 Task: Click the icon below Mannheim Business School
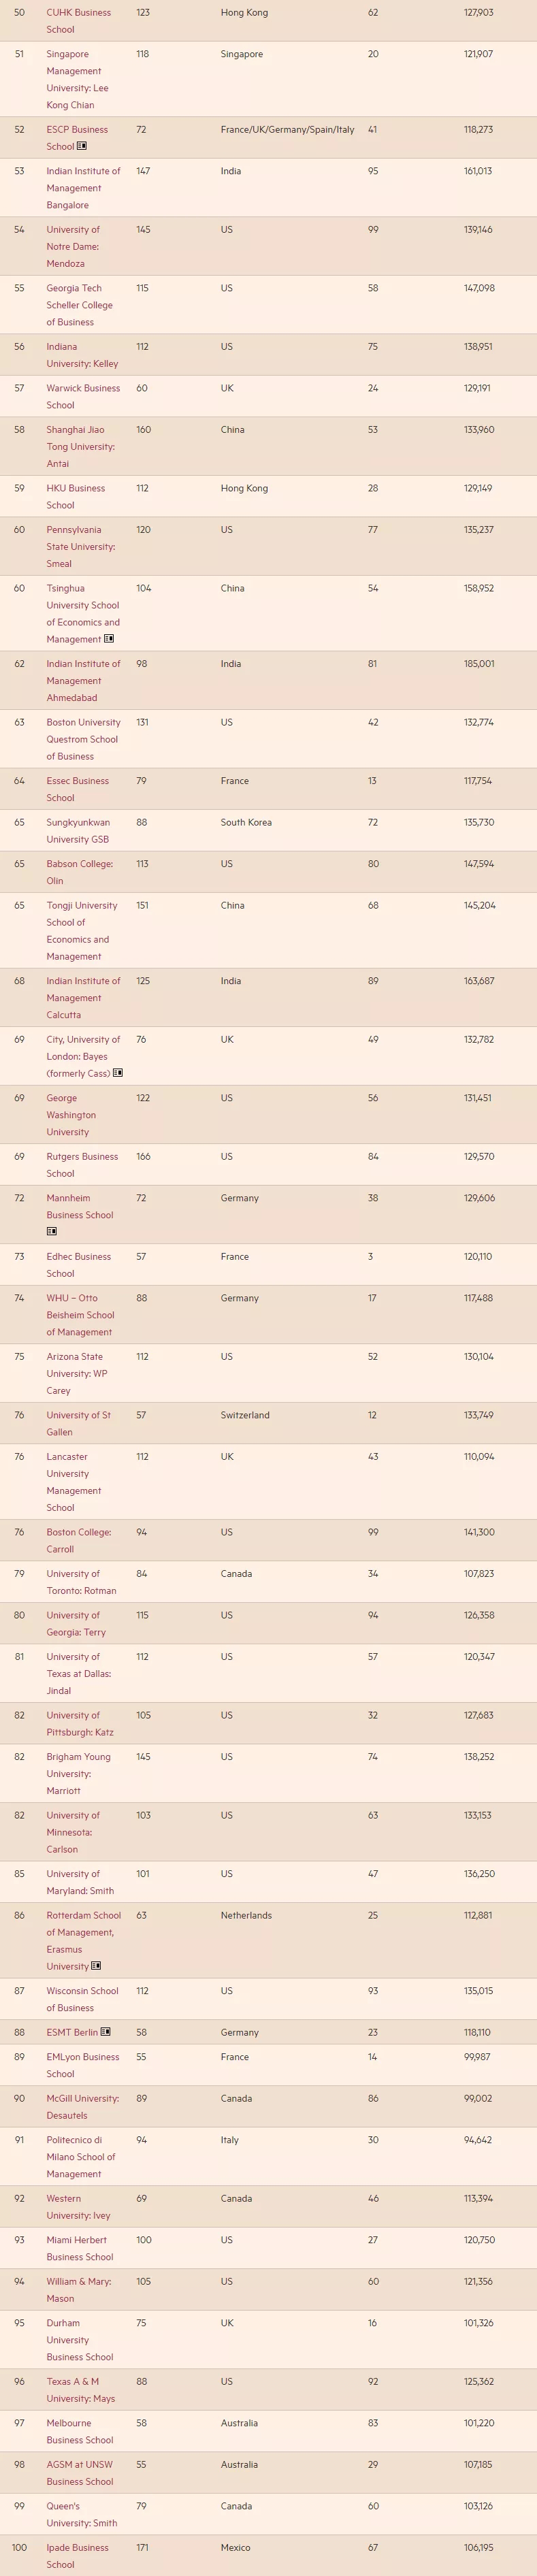[x=52, y=1232]
